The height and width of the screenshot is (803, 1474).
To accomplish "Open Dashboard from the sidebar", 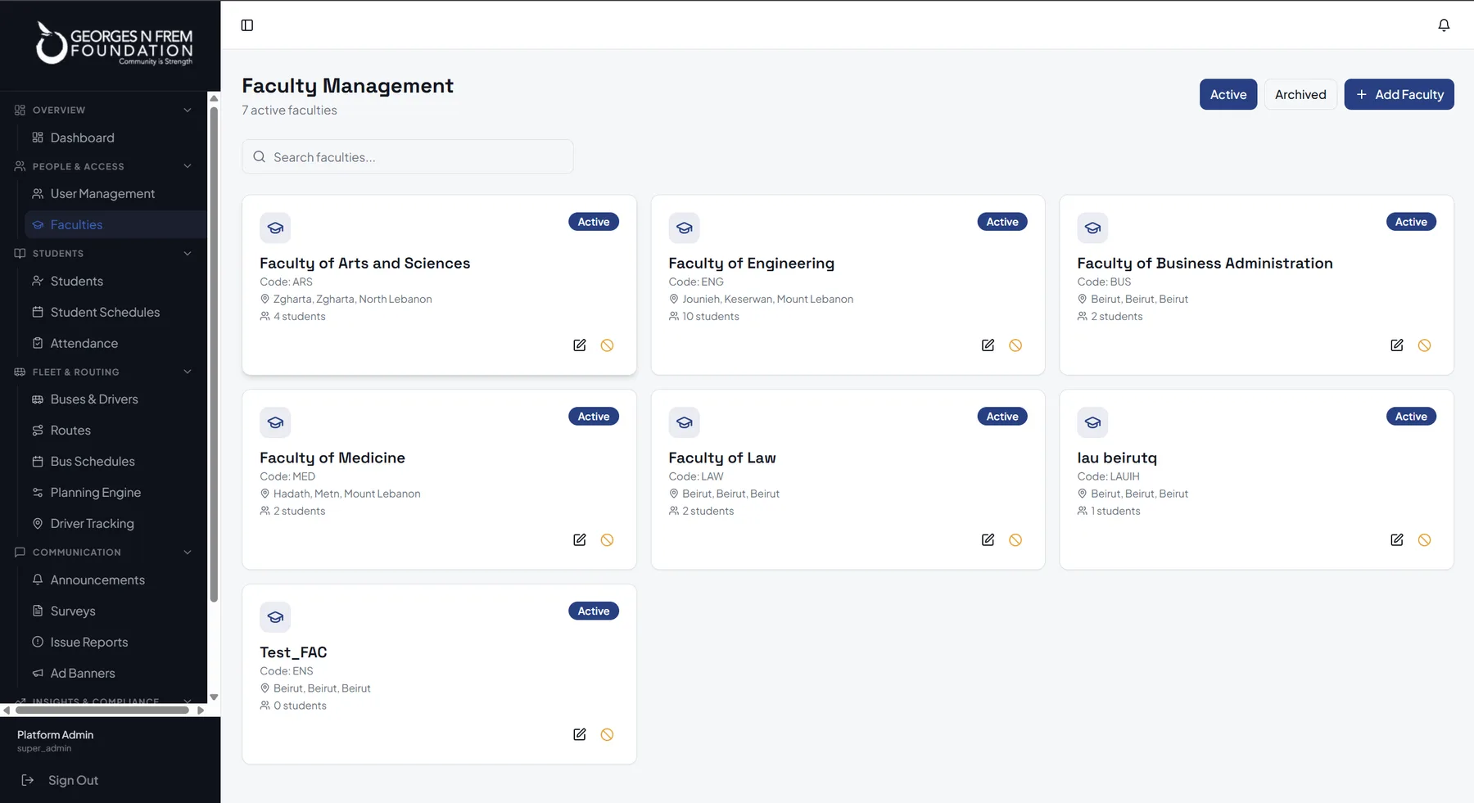I will tap(115, 138).
